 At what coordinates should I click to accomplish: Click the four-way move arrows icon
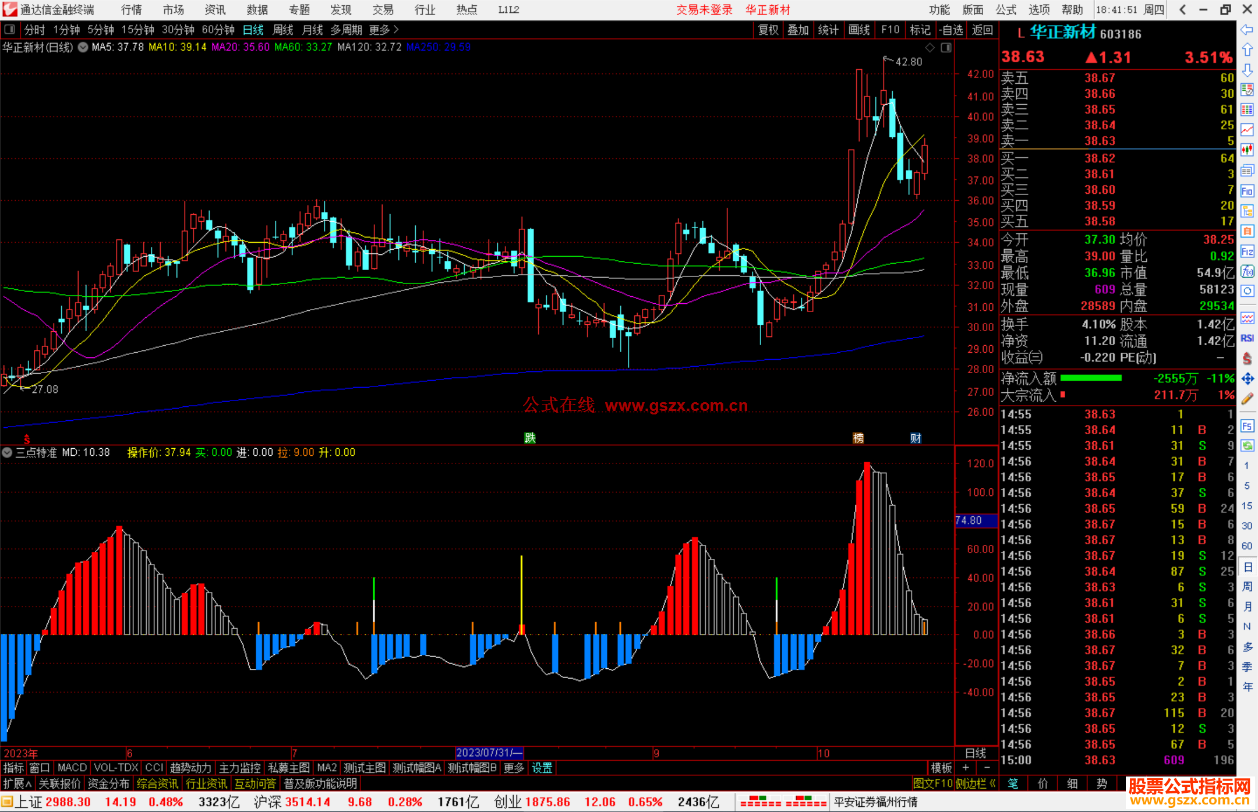point(1247,379)
